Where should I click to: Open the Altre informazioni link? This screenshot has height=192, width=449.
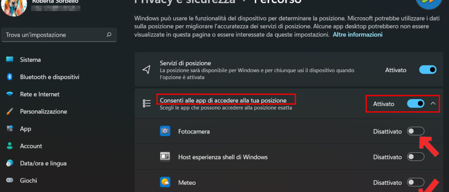357,34
